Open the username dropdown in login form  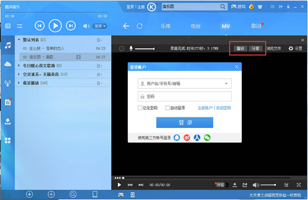click(x=226, y=83)
